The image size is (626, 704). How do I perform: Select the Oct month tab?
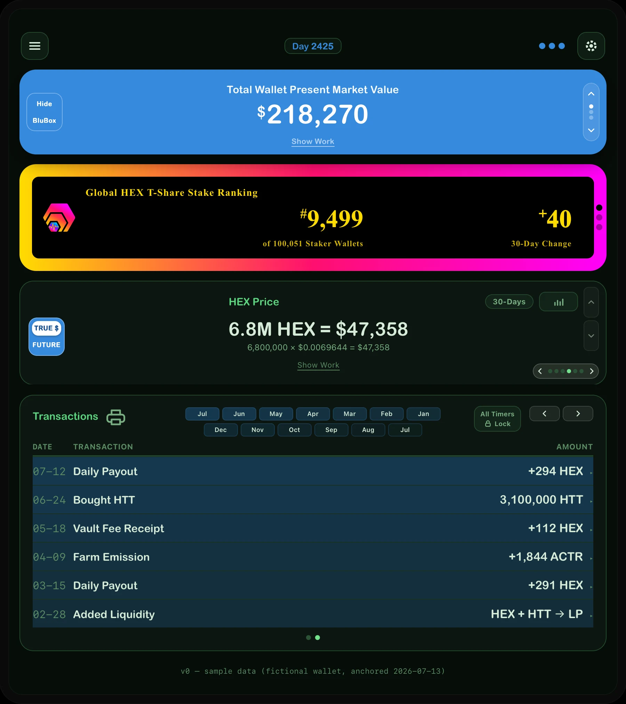click(295, 430)
